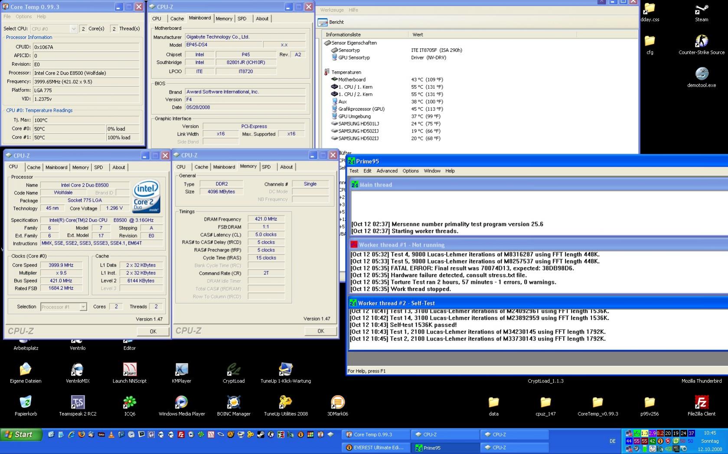This screenshot has height=454, width=728.
Task: Click the Windows Start button
Action: [x=21, y=435]
